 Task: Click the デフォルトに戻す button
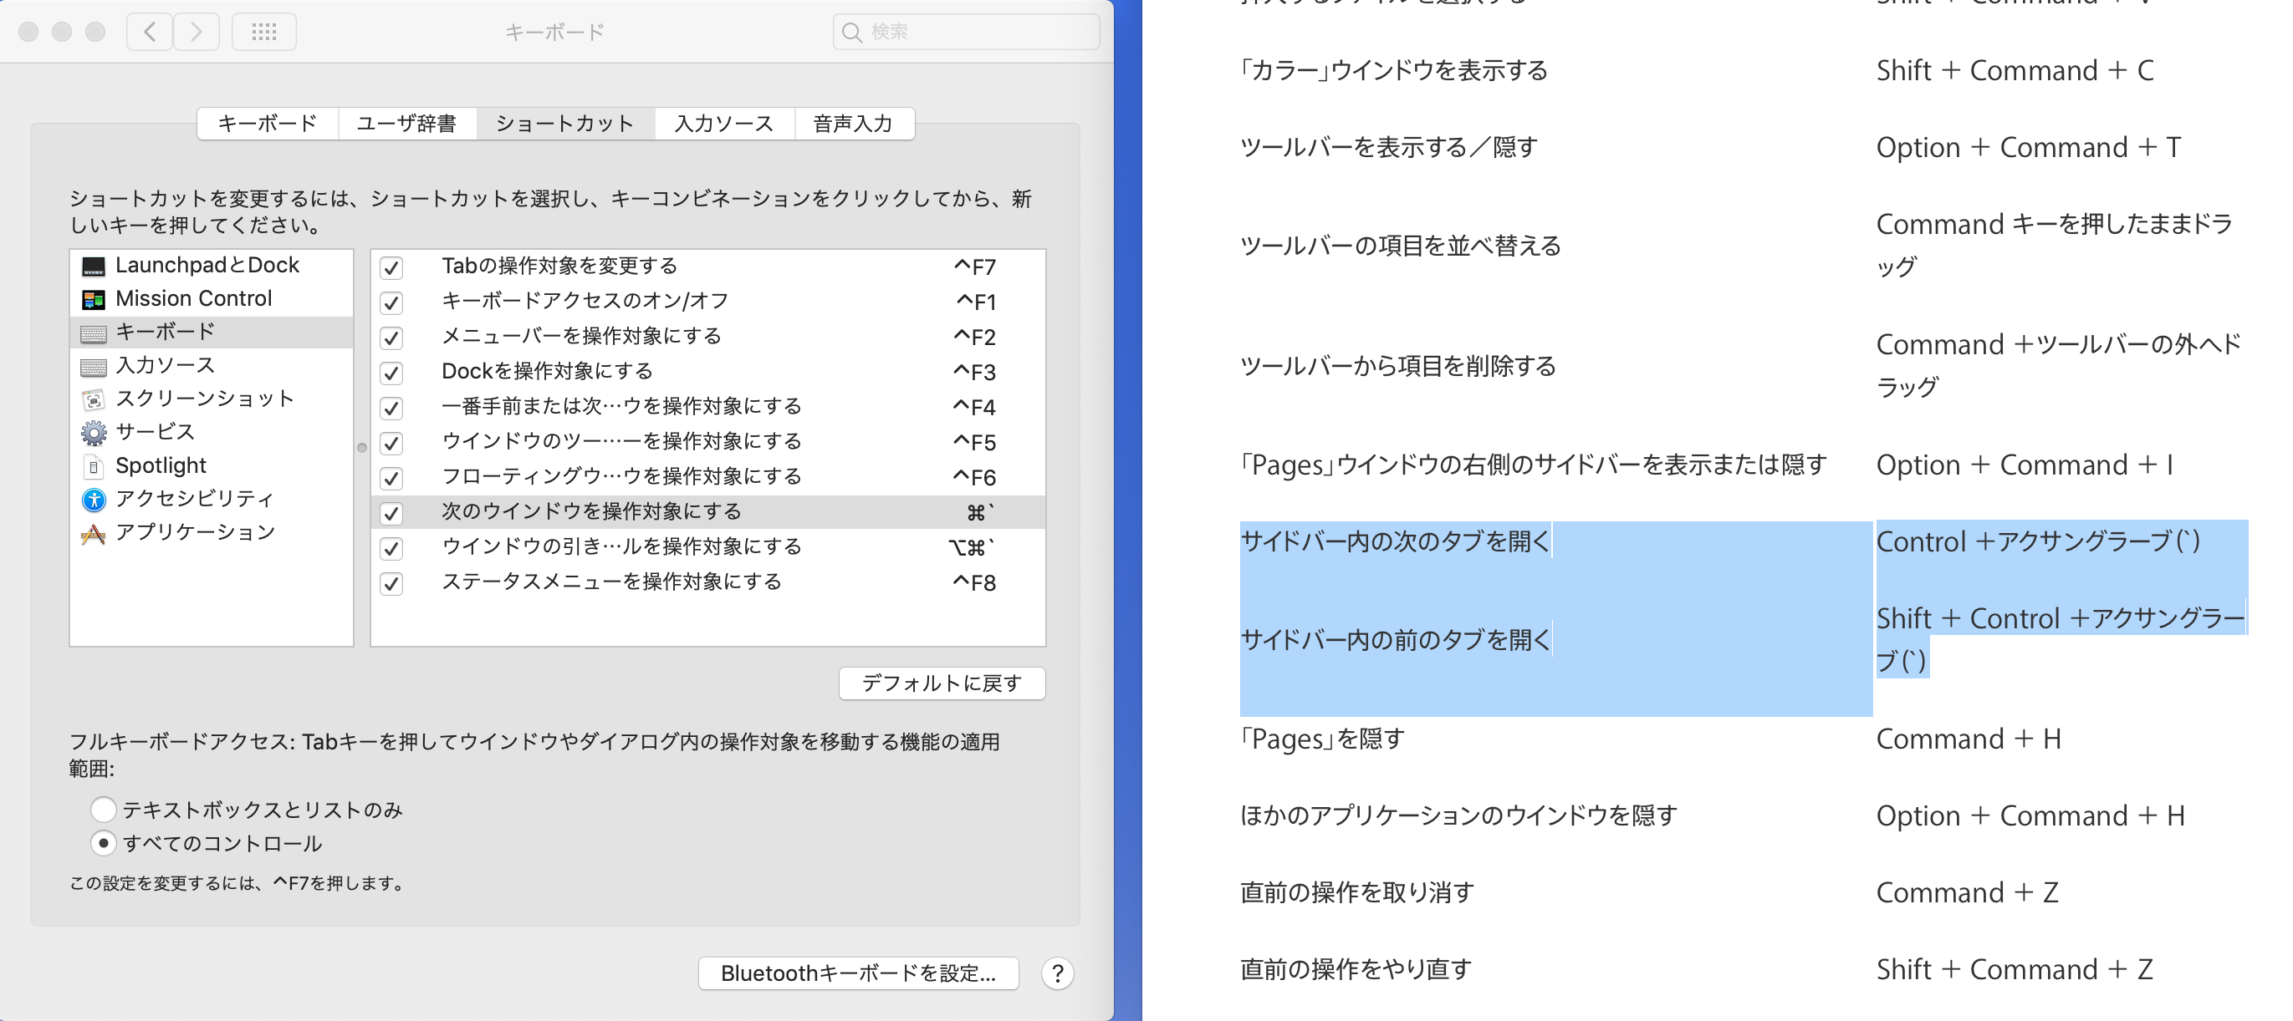pyautogui.click(x=941, y=683)
